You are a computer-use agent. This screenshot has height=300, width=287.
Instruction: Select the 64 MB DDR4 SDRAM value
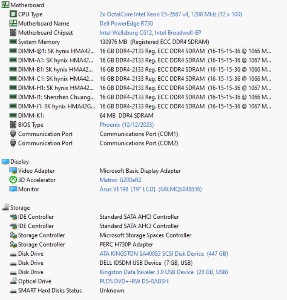126,116
